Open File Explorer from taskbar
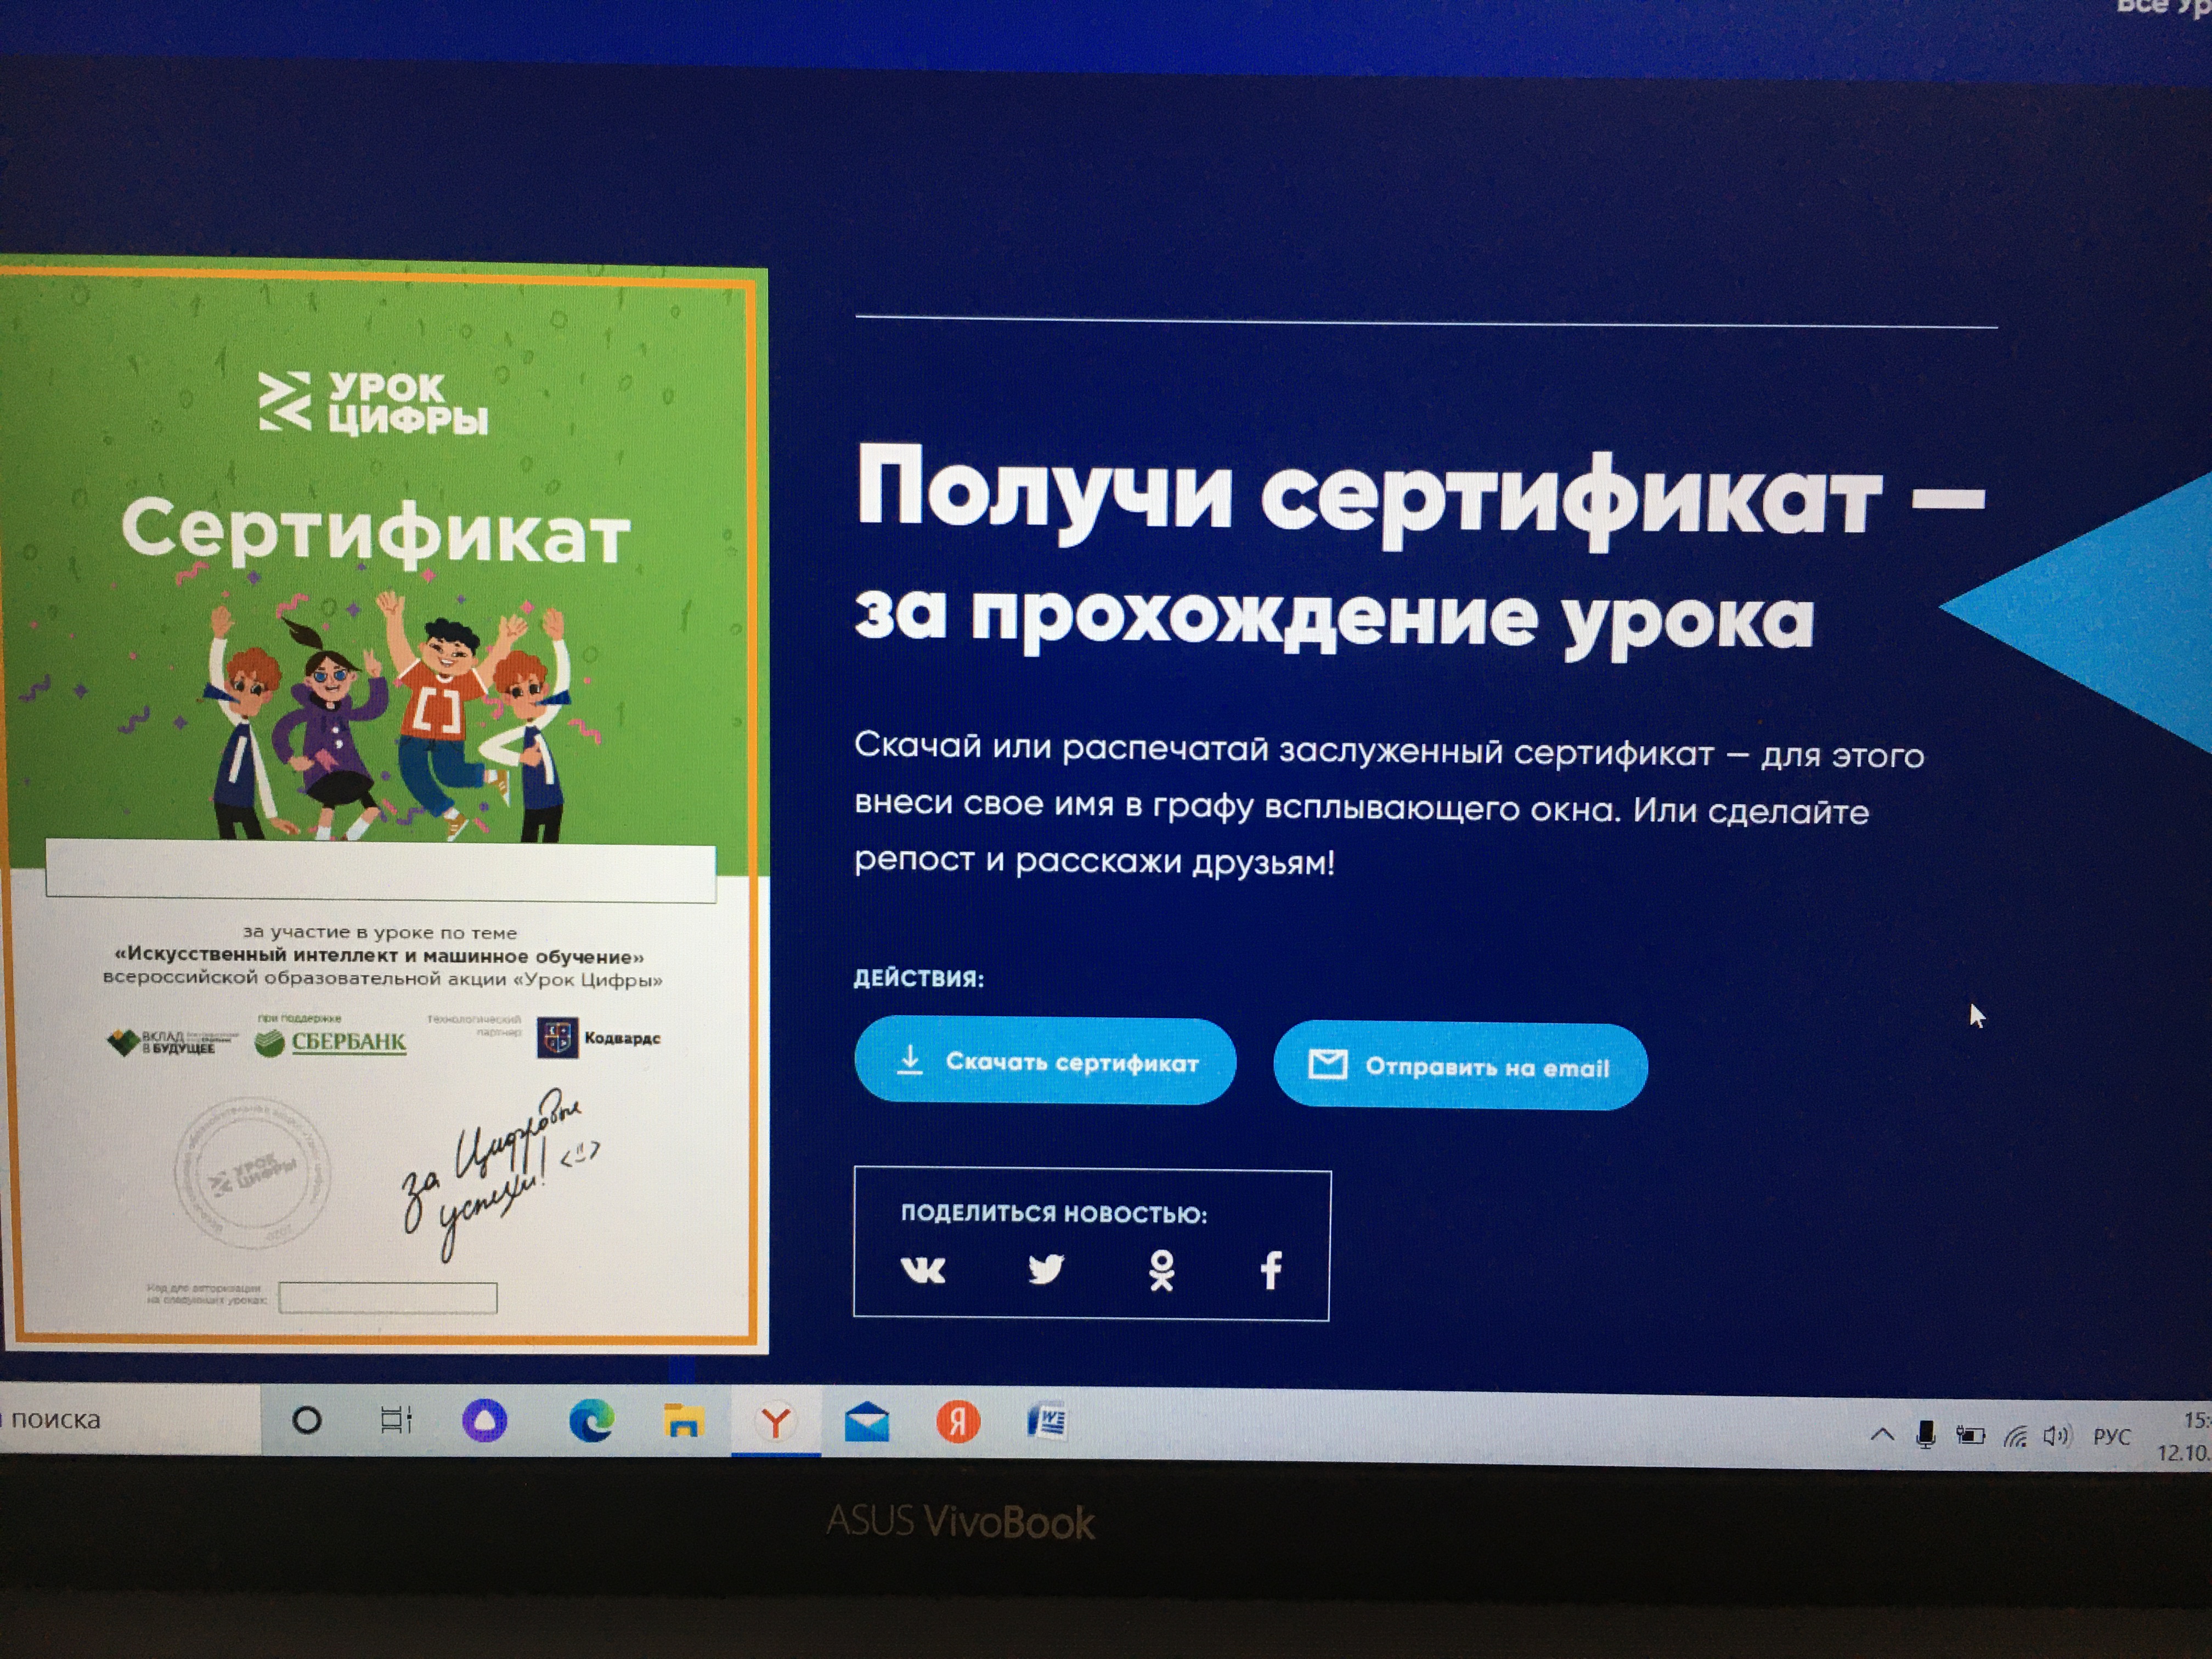 point(683,1421)
